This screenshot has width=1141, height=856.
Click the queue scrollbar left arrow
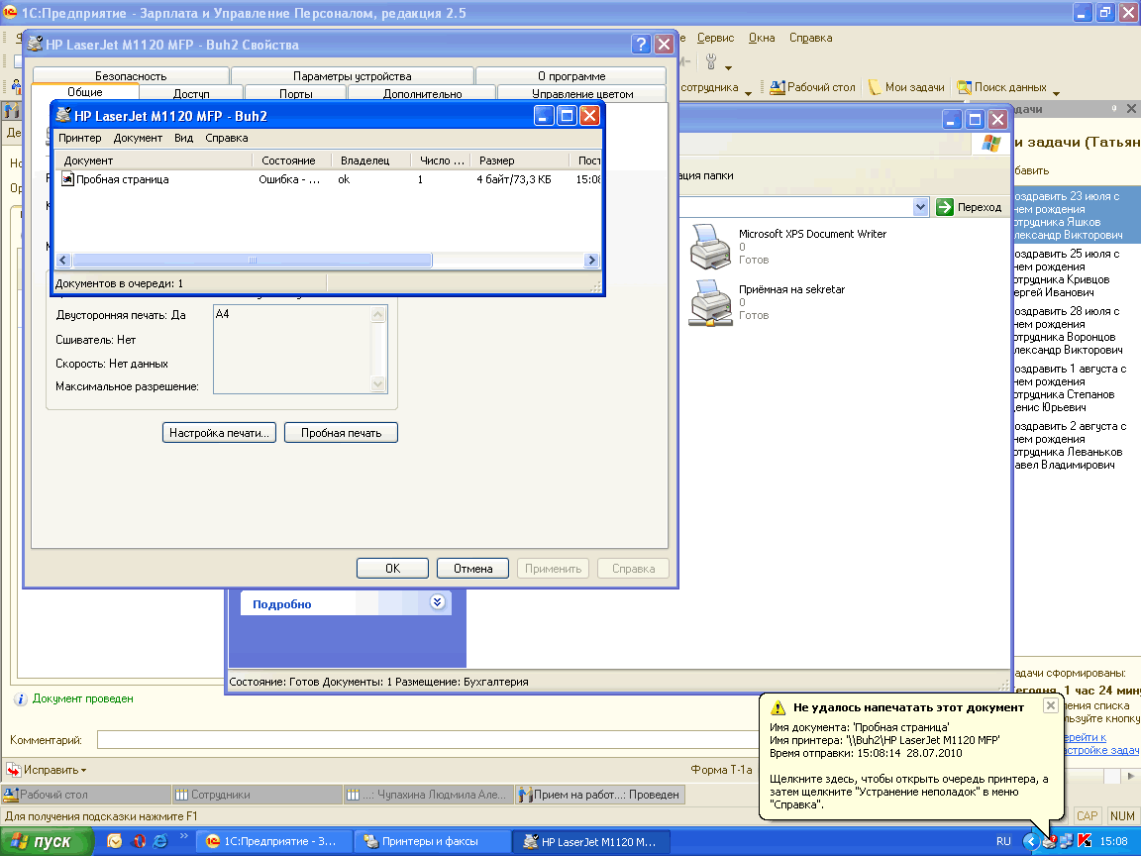coord(62,260)
